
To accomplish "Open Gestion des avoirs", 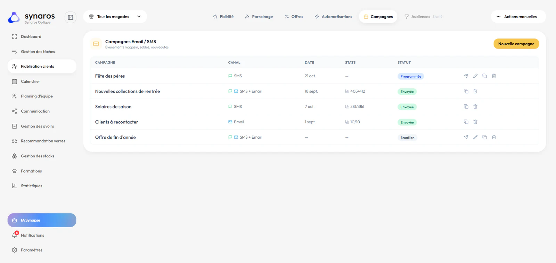I will point(42,126).
